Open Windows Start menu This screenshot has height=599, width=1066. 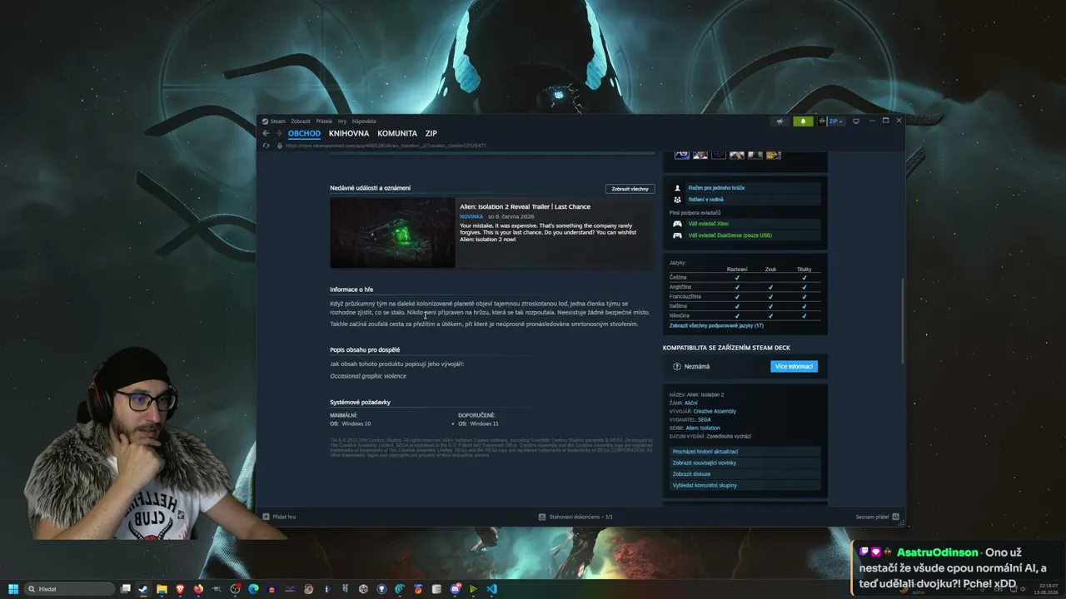13,589
